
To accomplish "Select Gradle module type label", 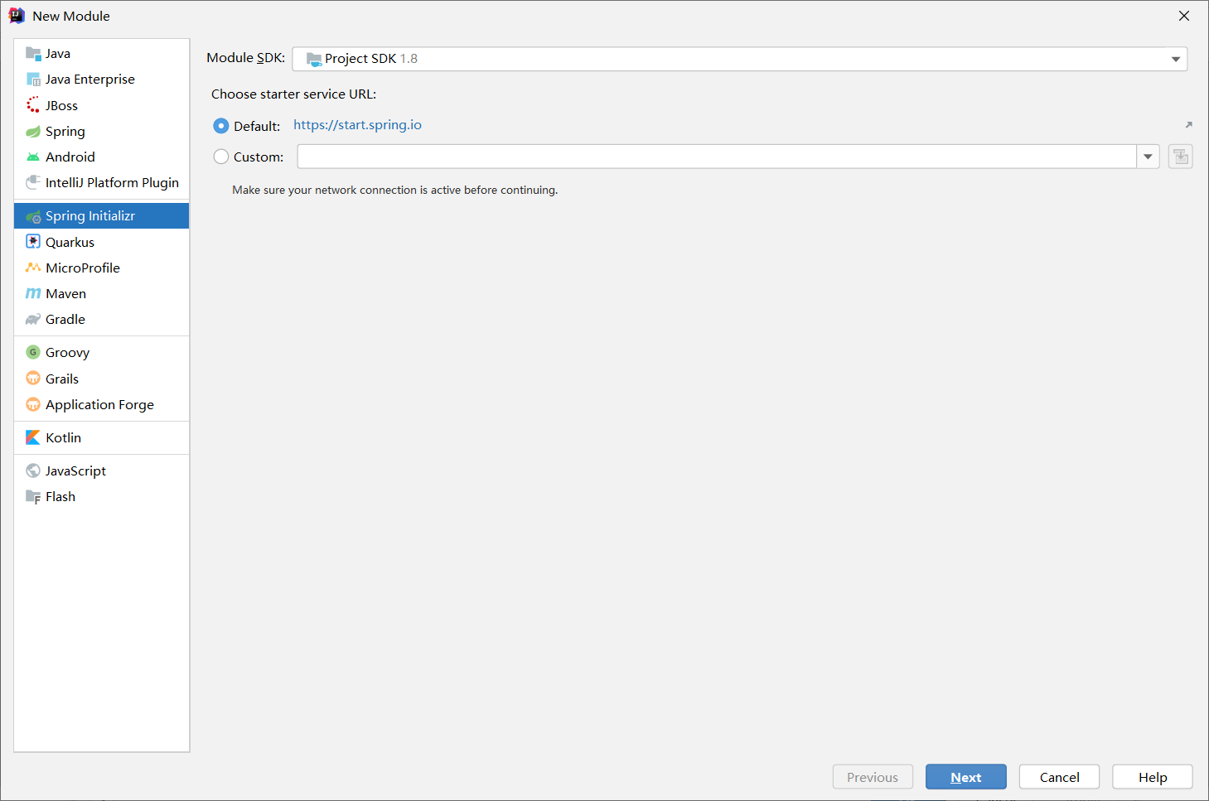I will coord(65,320).
